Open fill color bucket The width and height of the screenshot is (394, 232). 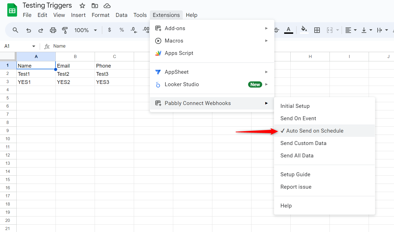click(x=304, y=30)
